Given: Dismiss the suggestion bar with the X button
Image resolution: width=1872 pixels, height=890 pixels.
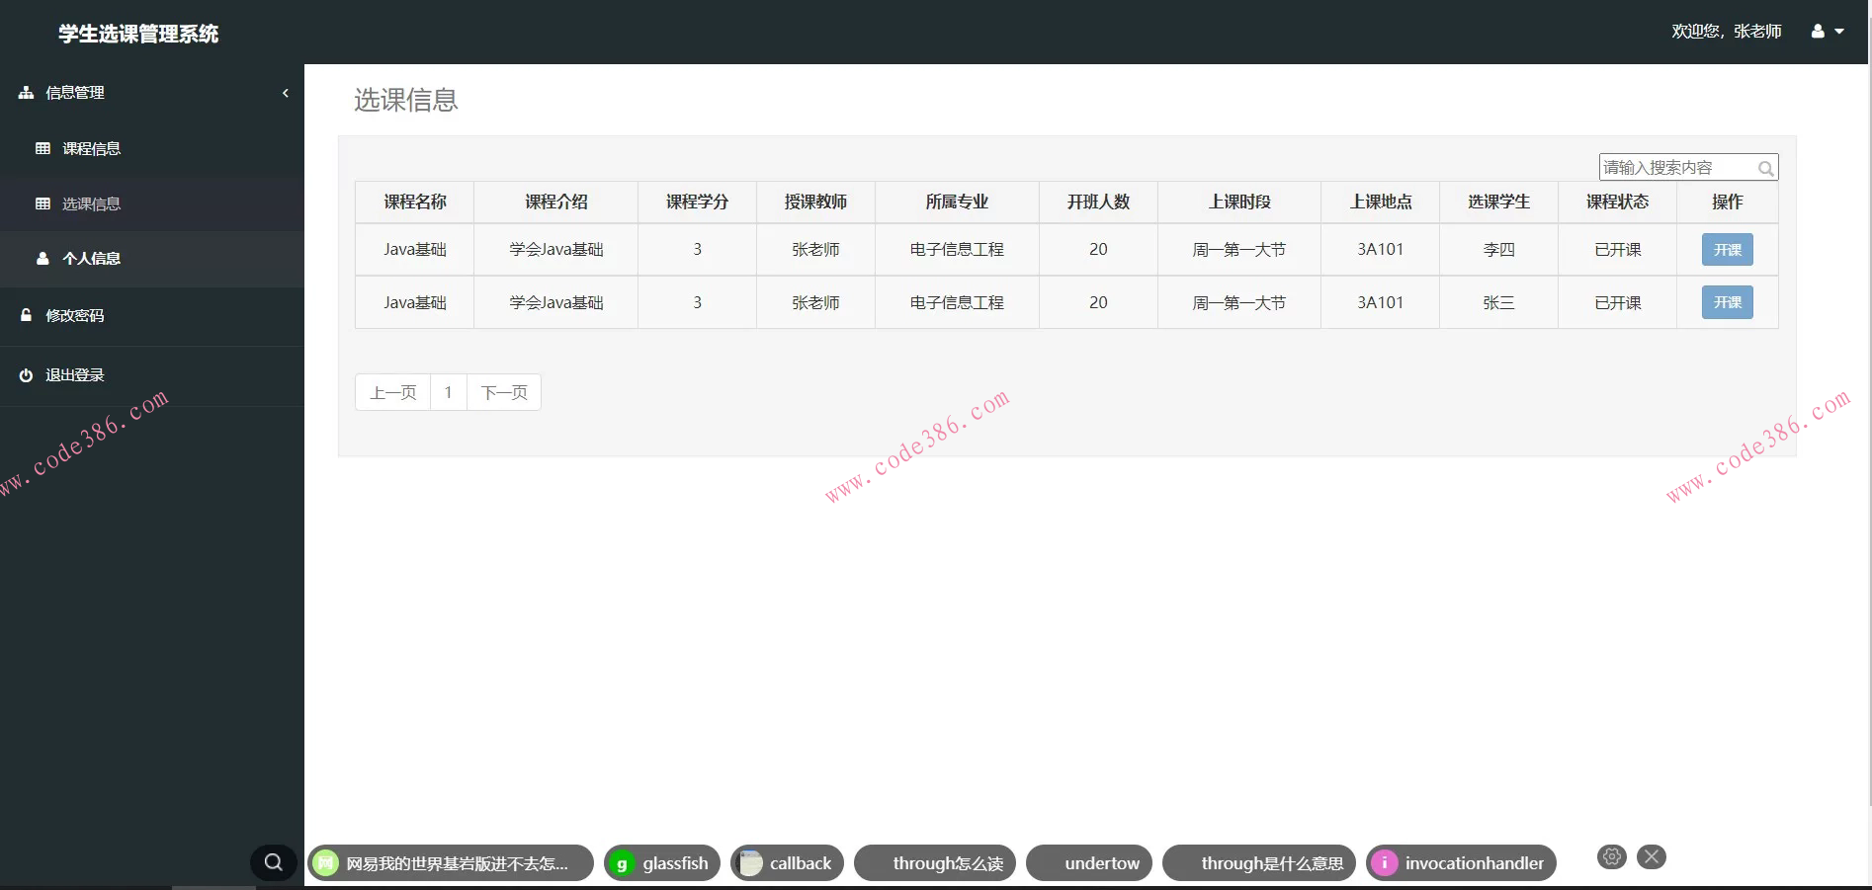Looking at the screenshot, I should point(1651,856).
